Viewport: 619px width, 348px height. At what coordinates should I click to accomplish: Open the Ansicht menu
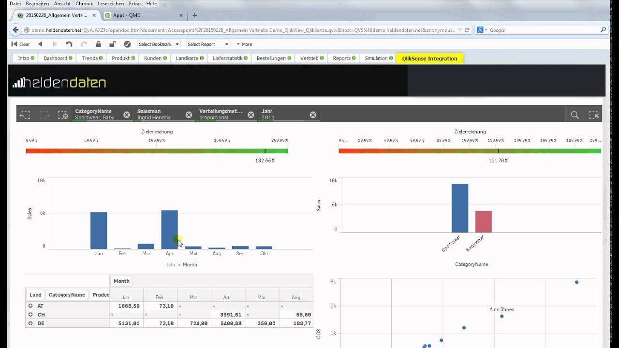pyautogui.click(x=62, y=3)
